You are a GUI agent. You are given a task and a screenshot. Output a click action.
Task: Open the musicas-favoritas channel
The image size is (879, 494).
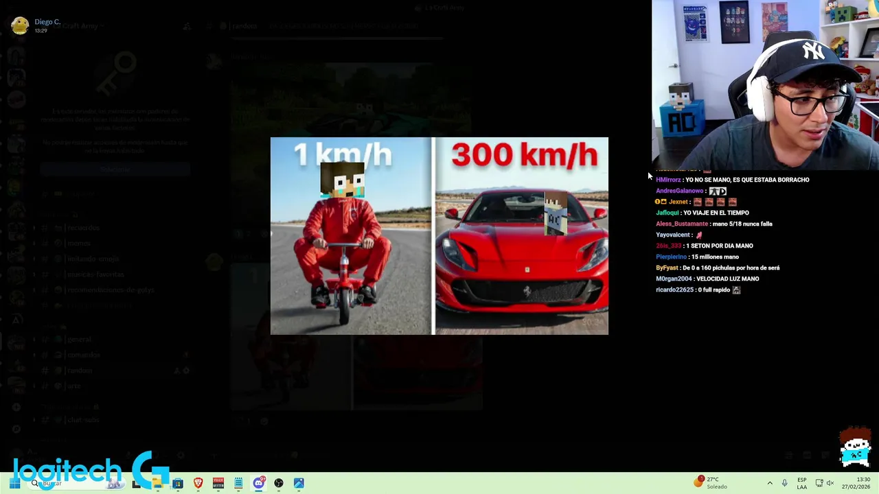click(95, 274)
